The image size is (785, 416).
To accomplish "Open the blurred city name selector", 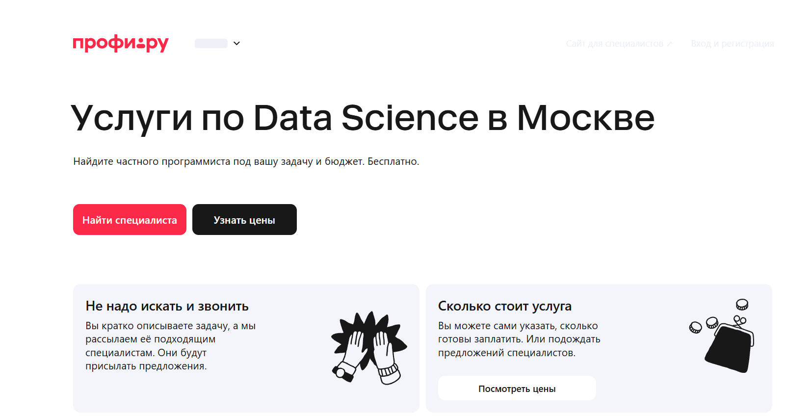I will (211, 43).
